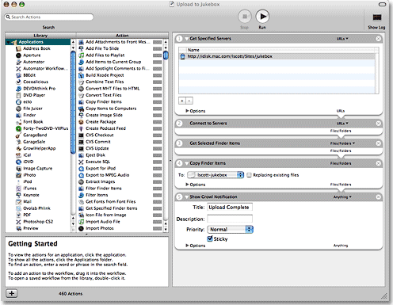This screenshot has height=305, width=393.
Task: Remove the Get Specified Servers action
Action: 379,39
